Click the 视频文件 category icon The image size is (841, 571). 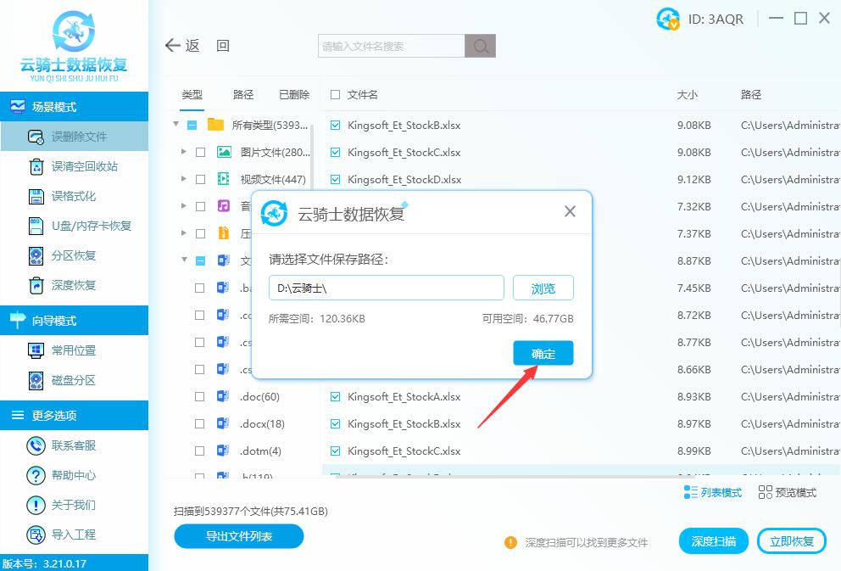224,179
